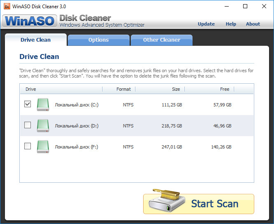Open the About link

[x=253, y=24]
